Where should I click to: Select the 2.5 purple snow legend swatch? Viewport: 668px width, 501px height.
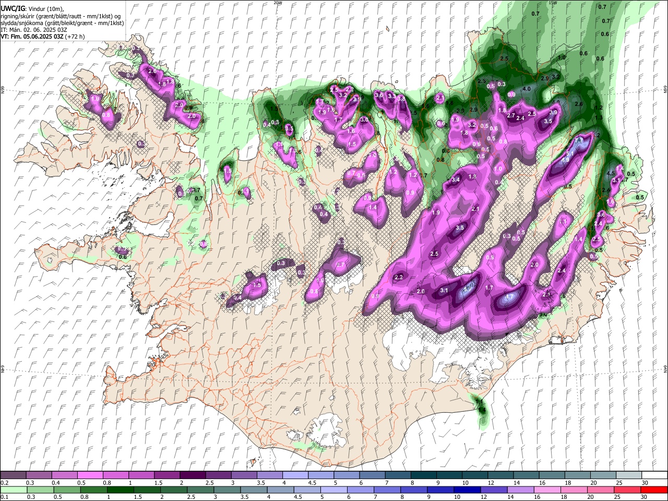pyautogui.click(x=218, y=475)
